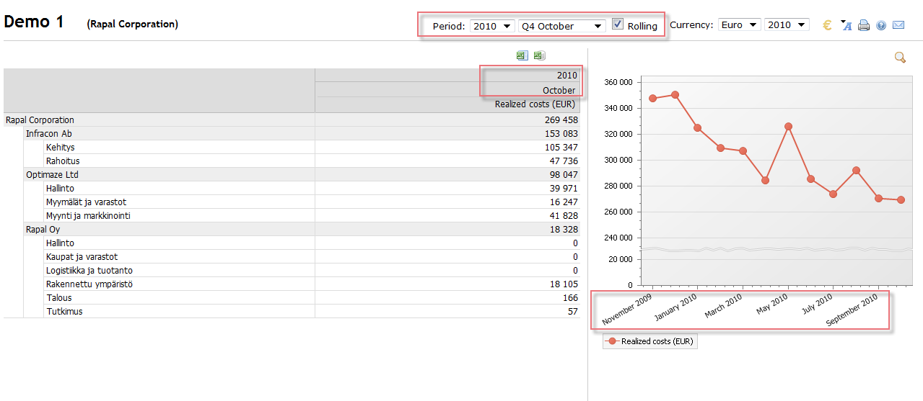This screenshot has width=923, height=401.
Task: Print the report using the printer icon
Action: 863,25
